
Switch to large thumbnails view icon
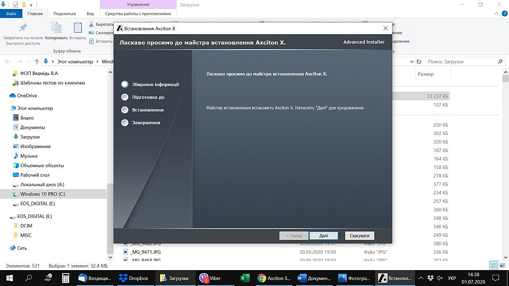click(x=503, y=265)
